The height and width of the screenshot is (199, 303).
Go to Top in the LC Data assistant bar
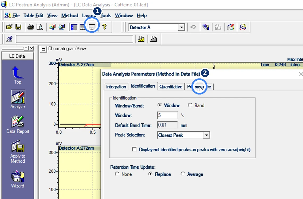[18, 75]
